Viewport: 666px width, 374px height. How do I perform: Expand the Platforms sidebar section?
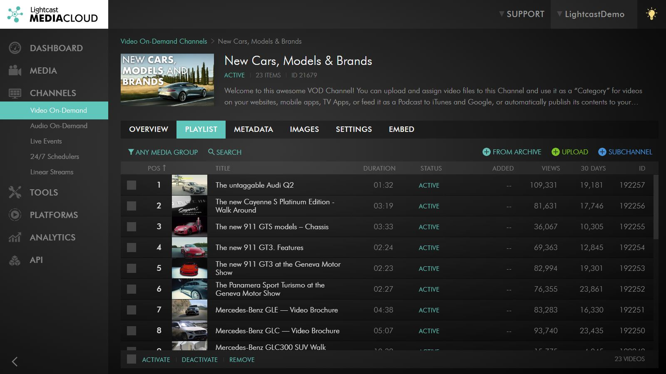point(54,215)
